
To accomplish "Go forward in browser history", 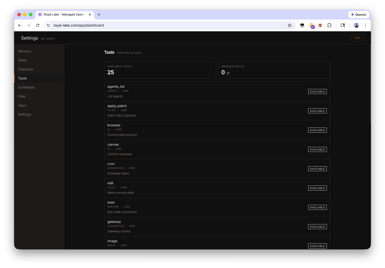I will [x=29, y=25].
